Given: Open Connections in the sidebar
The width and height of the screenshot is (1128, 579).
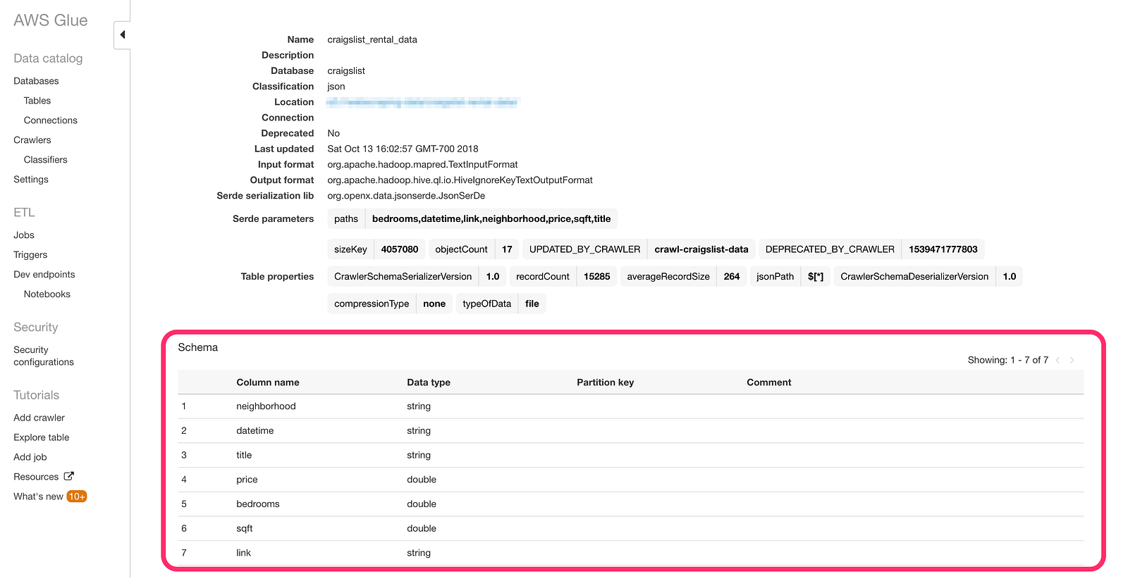Looking at the screenshot, I should pos(51,120).
